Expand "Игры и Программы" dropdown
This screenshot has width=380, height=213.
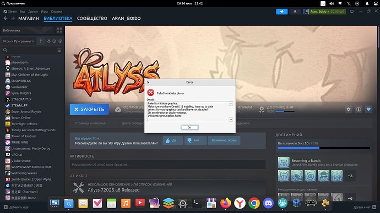click(x=18, y=41)
